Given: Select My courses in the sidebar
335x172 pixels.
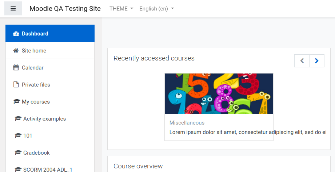Looking at the screenshot, I should click(50, 101).
